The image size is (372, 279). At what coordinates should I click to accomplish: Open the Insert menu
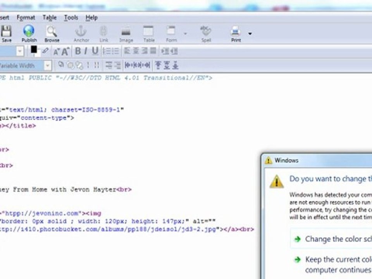point(5,17)
